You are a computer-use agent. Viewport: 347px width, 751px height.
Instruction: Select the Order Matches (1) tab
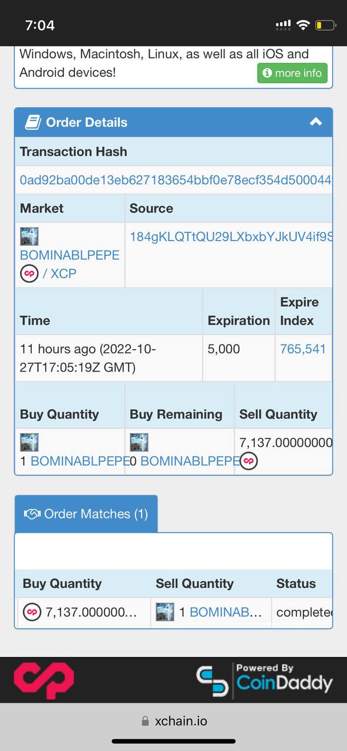coord(86,514)
